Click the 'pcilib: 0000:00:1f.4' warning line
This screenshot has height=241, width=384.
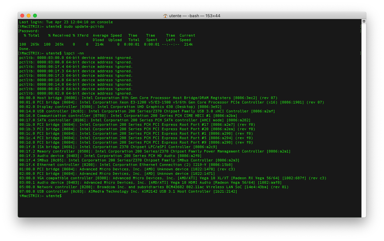[x=76, y=67]
